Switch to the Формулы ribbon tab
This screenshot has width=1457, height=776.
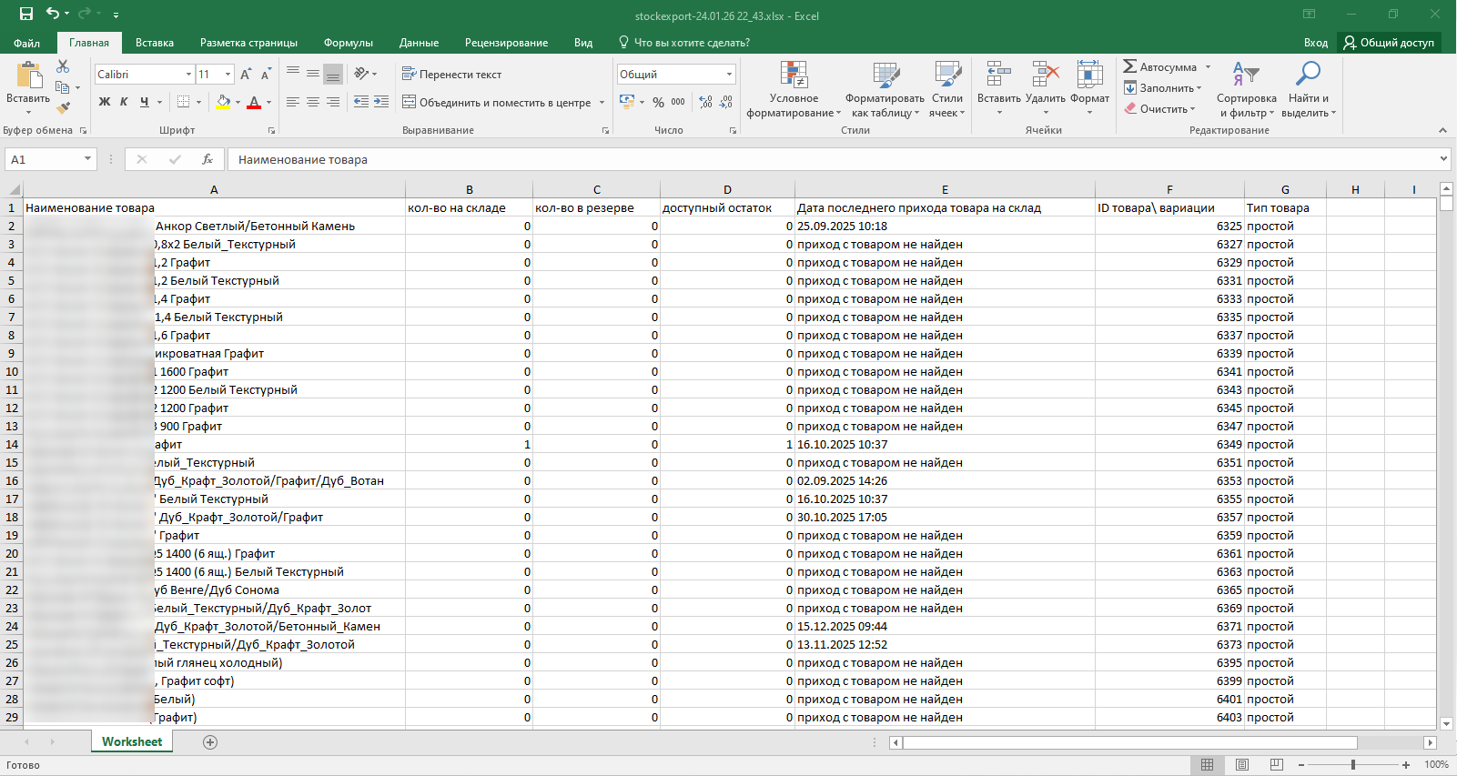tap(348, 43)
